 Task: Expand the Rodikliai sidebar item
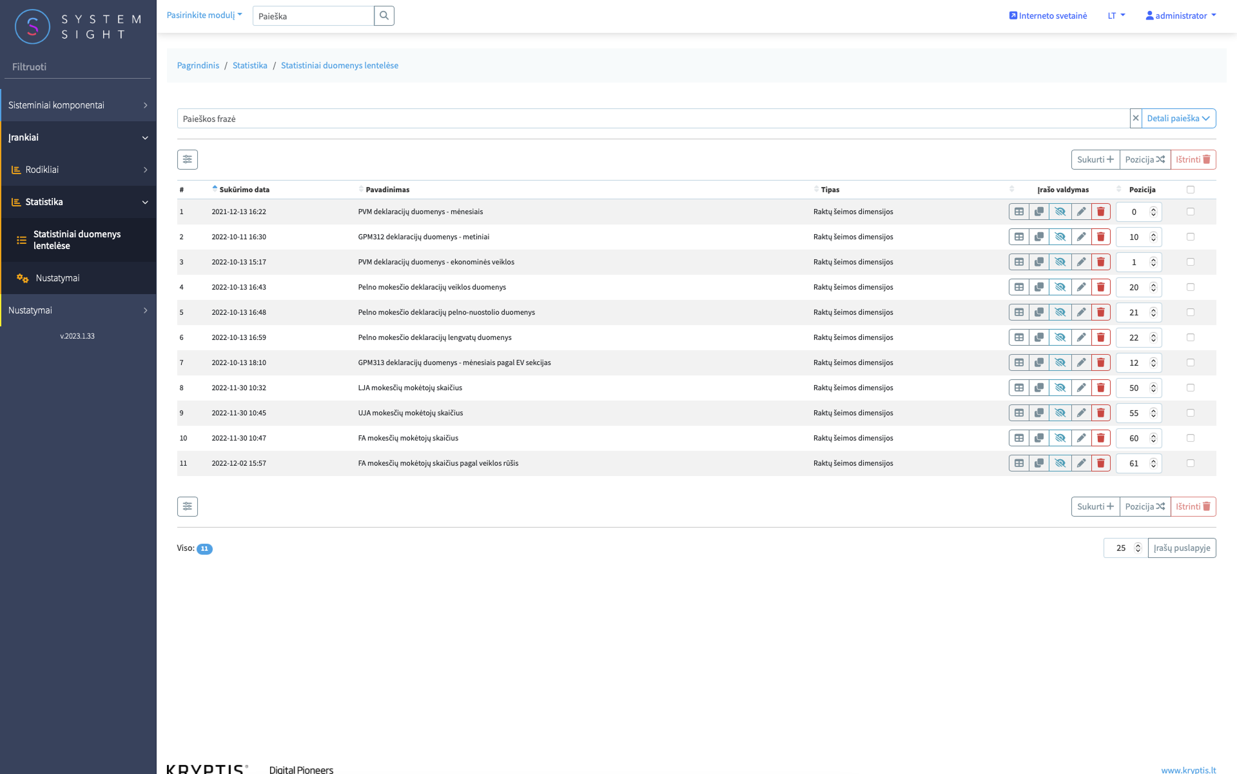78,170
